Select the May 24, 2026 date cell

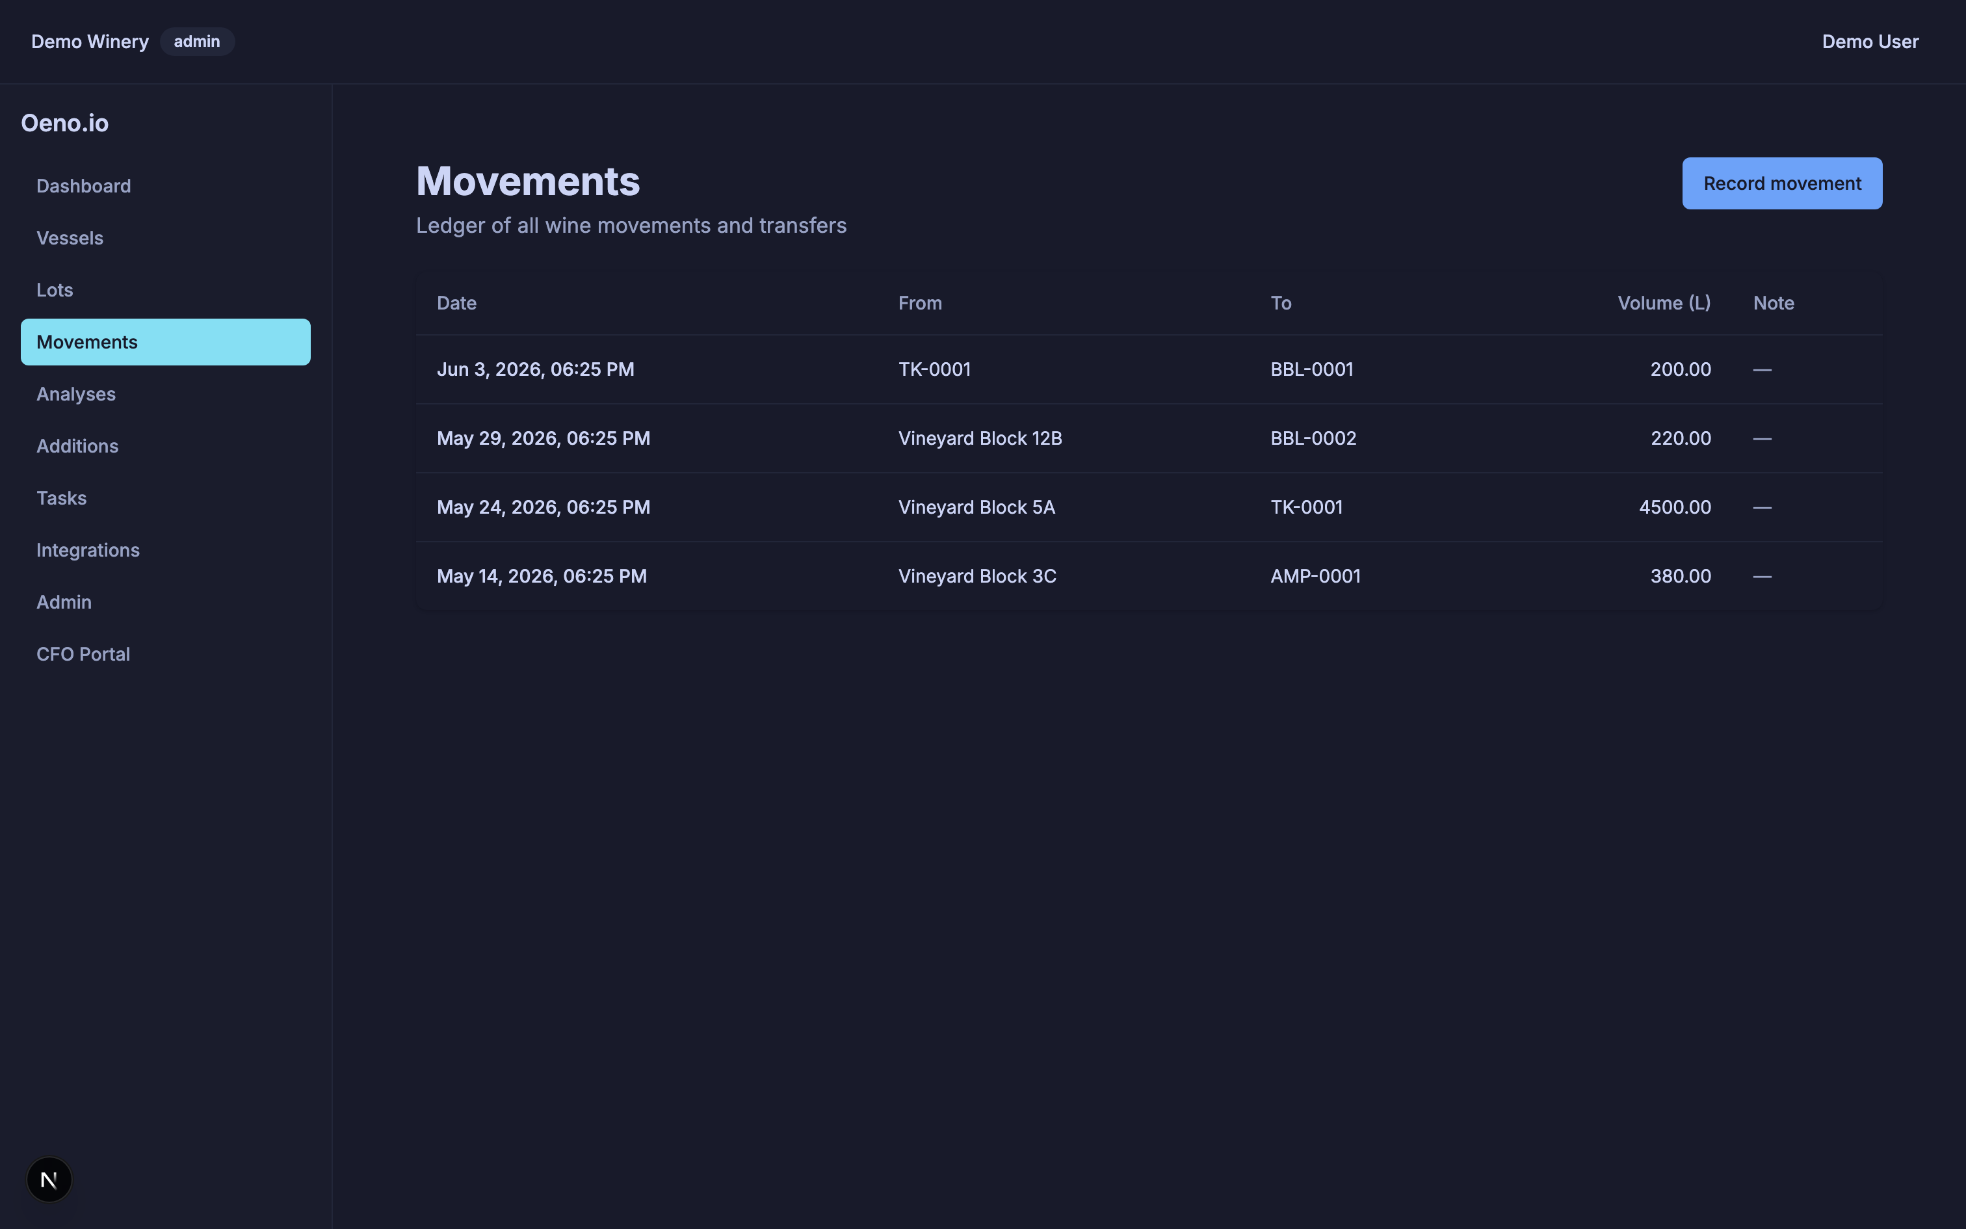pyautogui.click(x=544, y=508)
